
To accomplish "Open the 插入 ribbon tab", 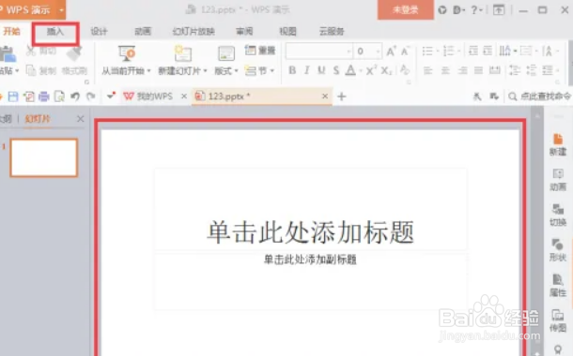I will point(55,32).
